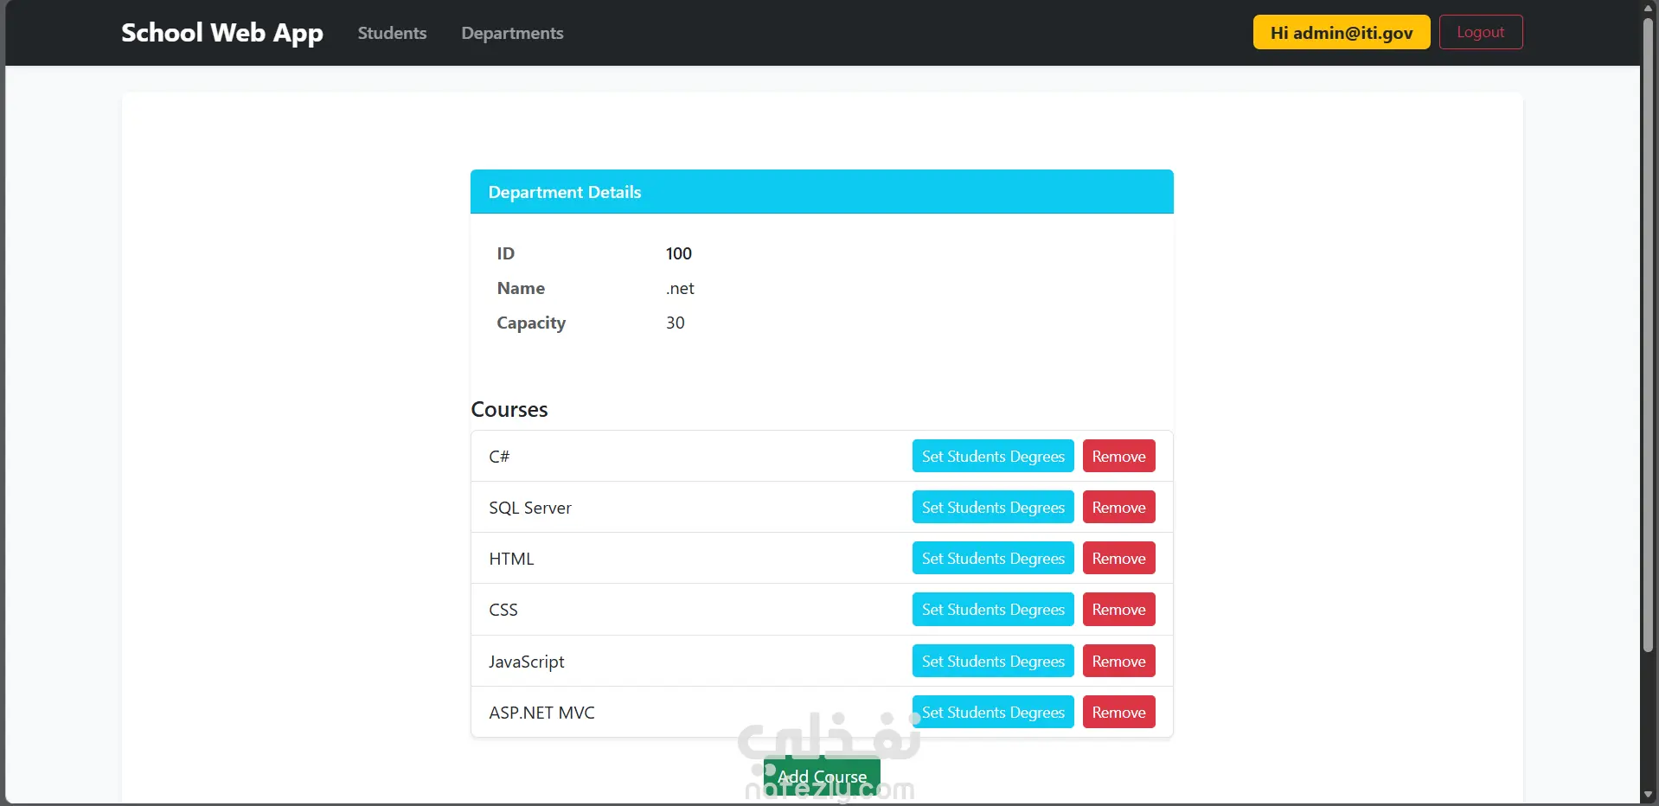Screen dimensions: 1659x806
Task: Remove the C# course
Action: click(1118, 456)
